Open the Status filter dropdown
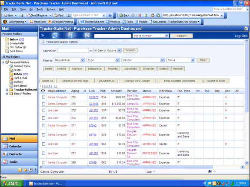Image resolution: width=250 pixels, height=187 pixels. click(x=193, y=60)
